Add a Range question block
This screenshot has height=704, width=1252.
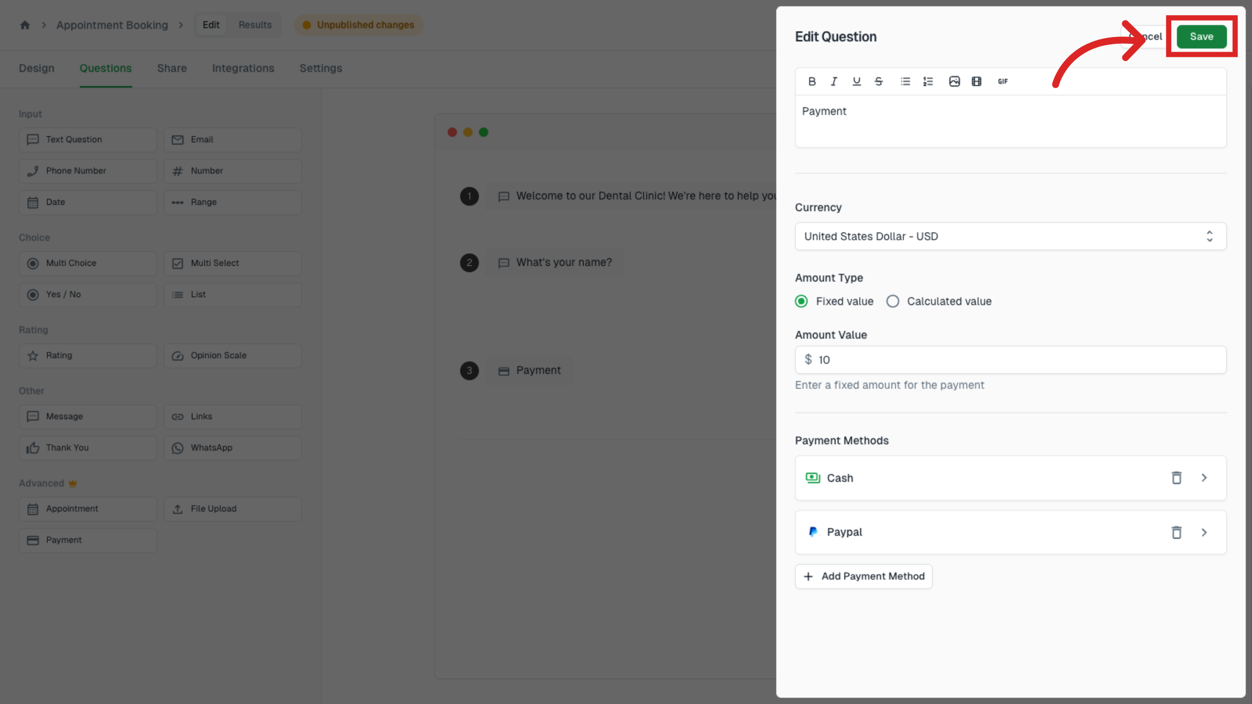(233, 202)
